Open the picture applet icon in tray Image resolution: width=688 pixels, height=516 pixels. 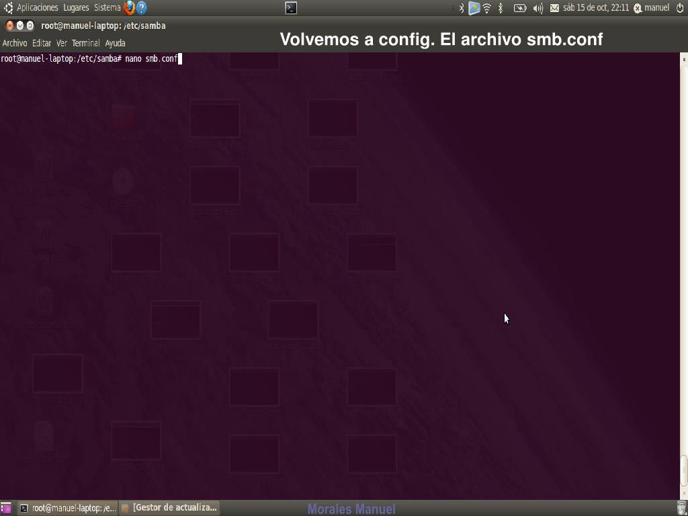click(474, 8)
